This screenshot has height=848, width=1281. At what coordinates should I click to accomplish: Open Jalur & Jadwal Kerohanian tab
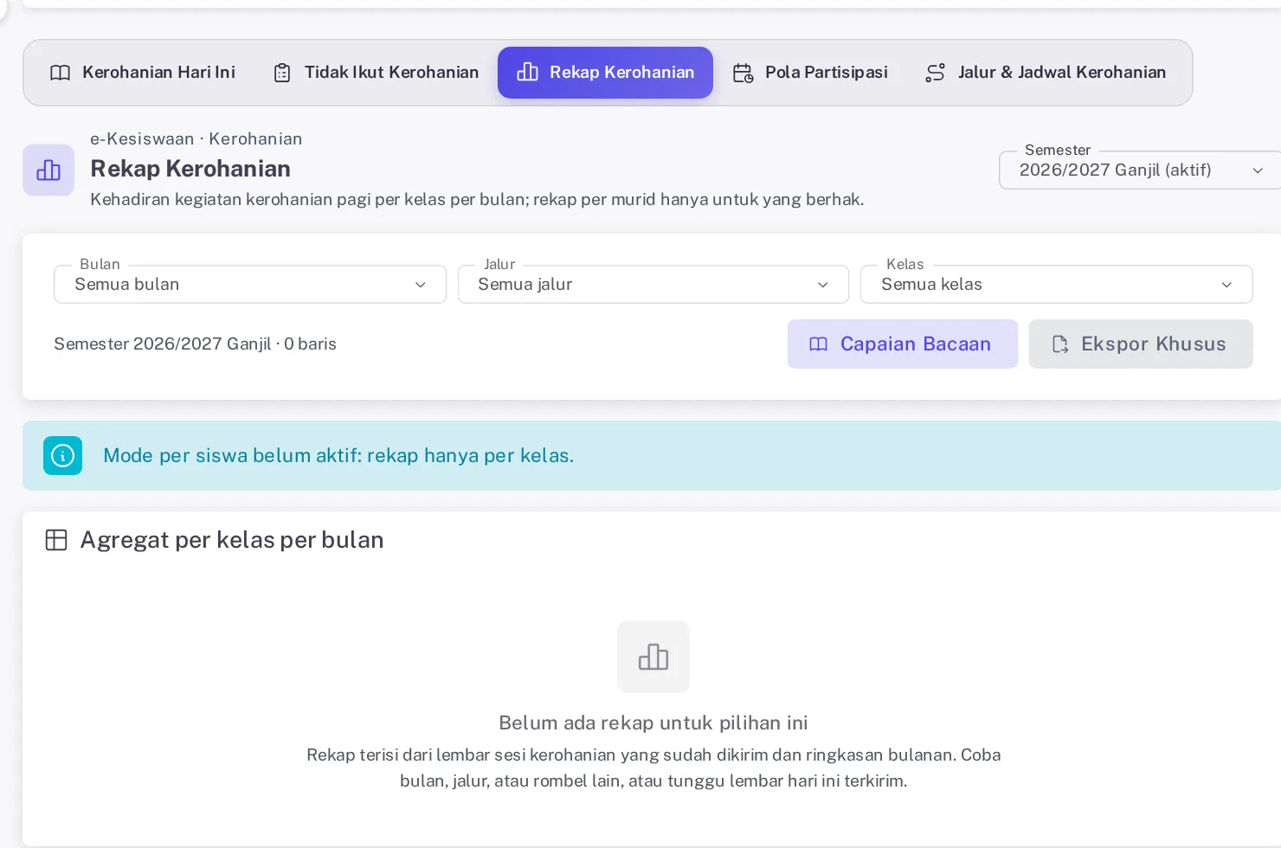[1046, 73]
